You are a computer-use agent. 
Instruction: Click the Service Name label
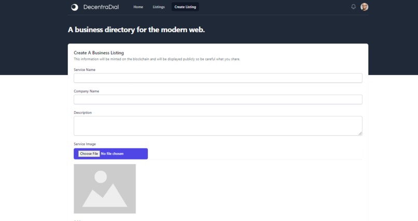85,70
